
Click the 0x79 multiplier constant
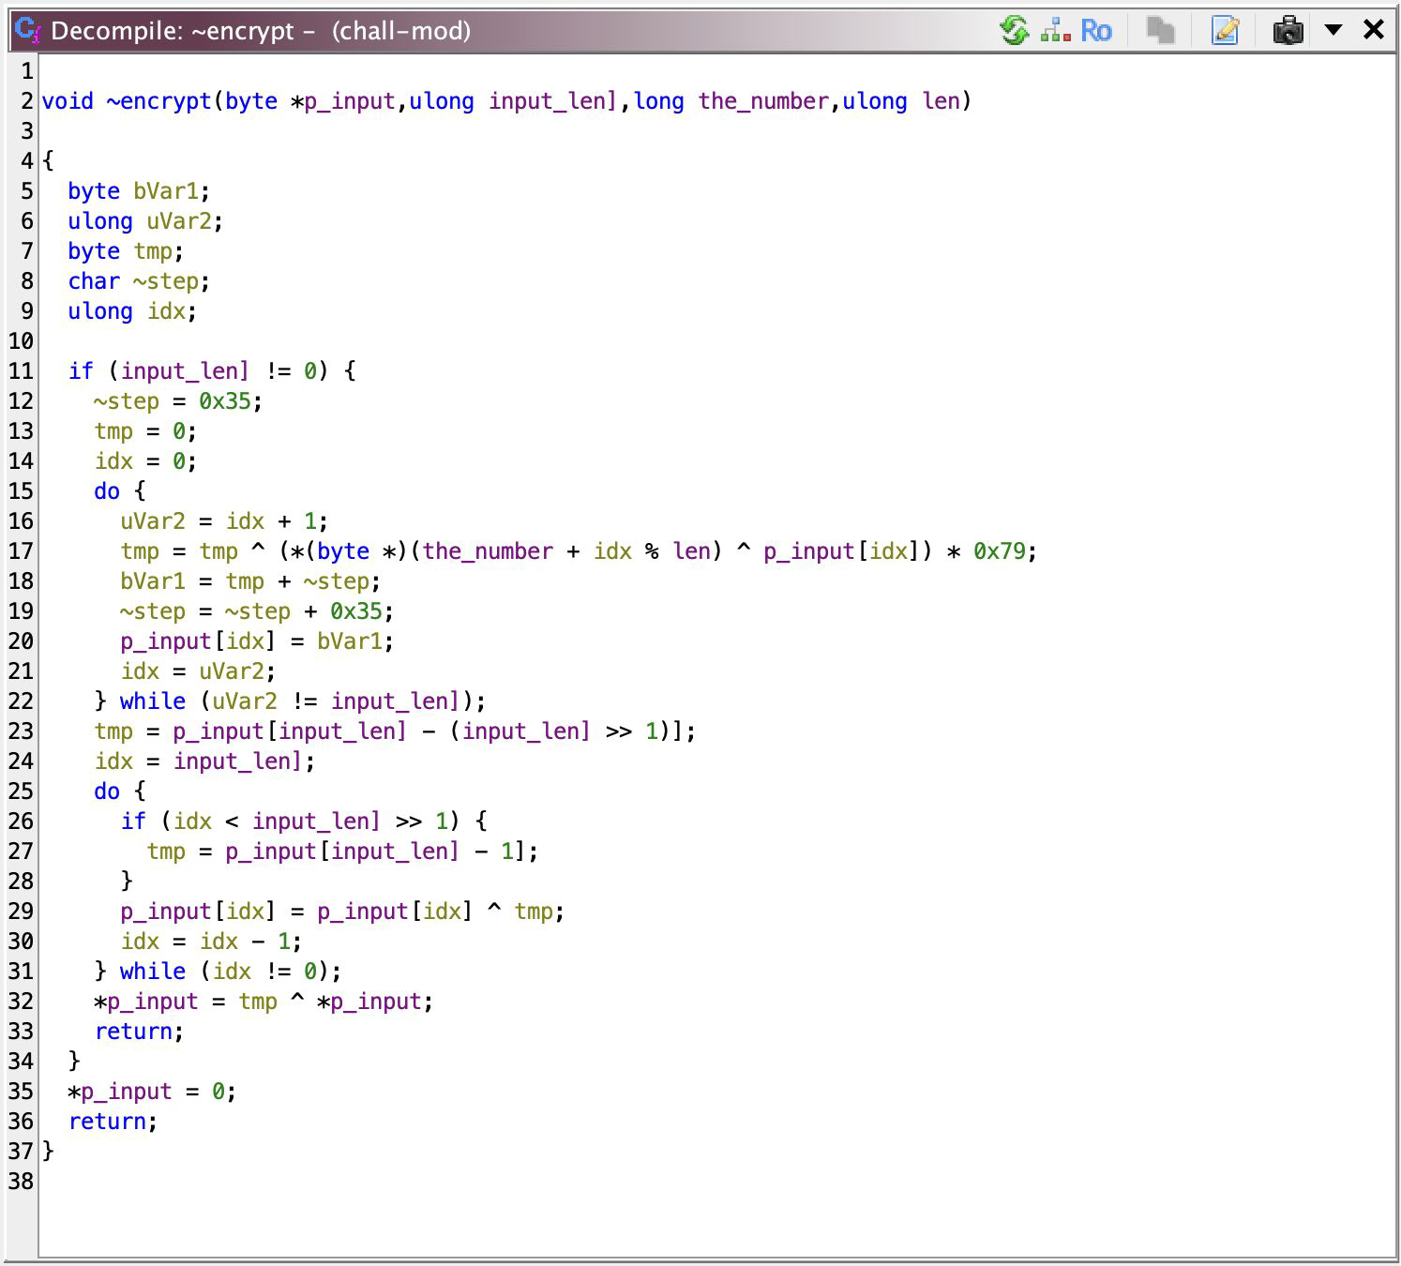tap(1000, 551)
